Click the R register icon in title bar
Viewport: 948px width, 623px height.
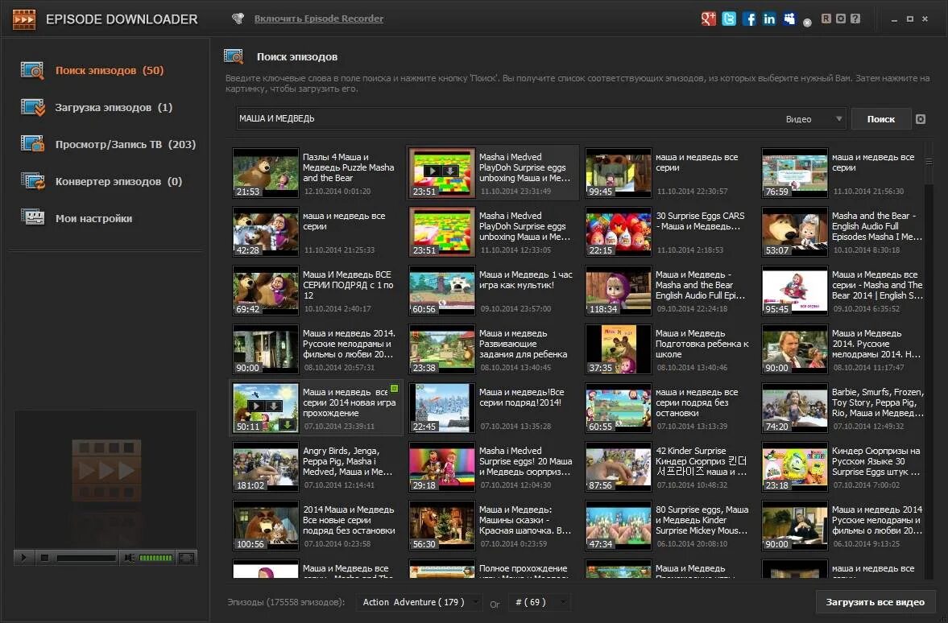(x=826, y=19)
